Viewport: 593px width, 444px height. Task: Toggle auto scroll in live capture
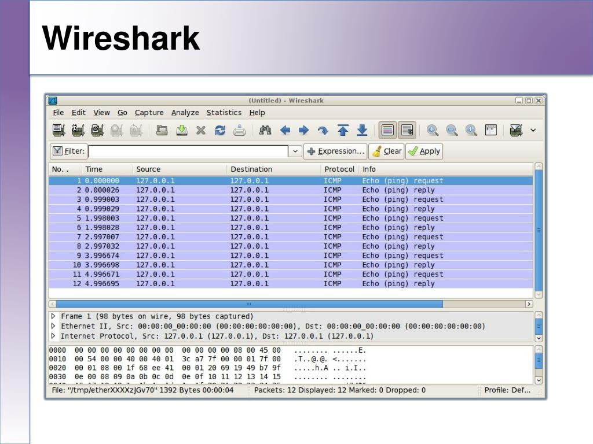(x=407, y=130)
